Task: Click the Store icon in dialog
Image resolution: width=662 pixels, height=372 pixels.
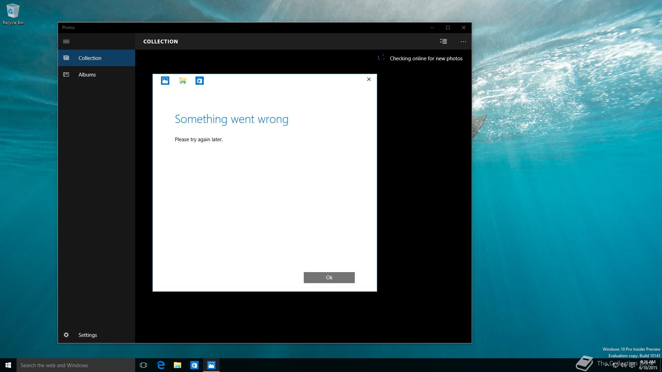Action: [200, 81]
